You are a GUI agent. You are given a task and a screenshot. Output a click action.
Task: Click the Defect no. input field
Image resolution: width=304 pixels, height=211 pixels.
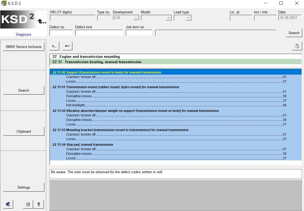click(61, 33)
